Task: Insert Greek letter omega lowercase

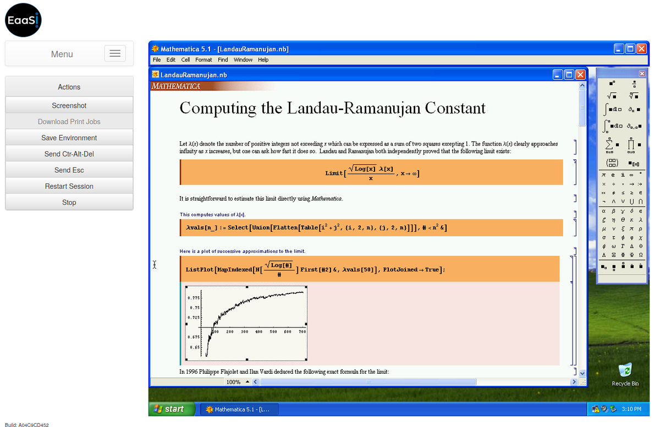Action: (613, 246)
